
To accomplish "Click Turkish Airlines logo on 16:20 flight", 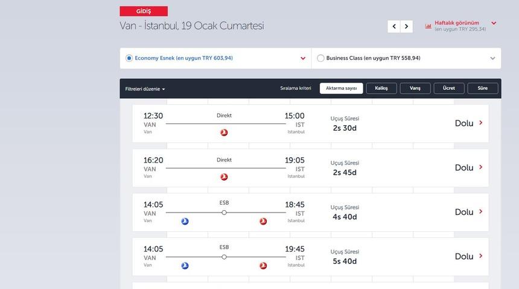I will pyautogui.click(x=224, y=177).
